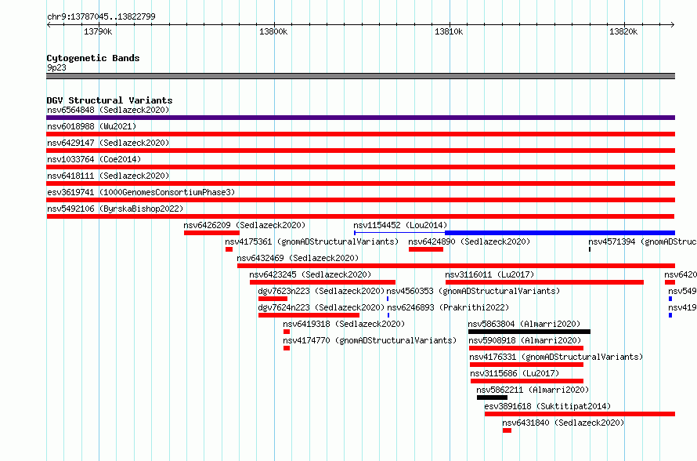Click the 13820k ruler position label
Screen dimensions: 697x461
(623, 31)
